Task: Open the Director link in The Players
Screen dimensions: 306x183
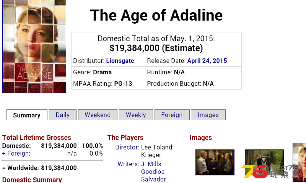Action: pyautogui.click(x=127, y=147)
